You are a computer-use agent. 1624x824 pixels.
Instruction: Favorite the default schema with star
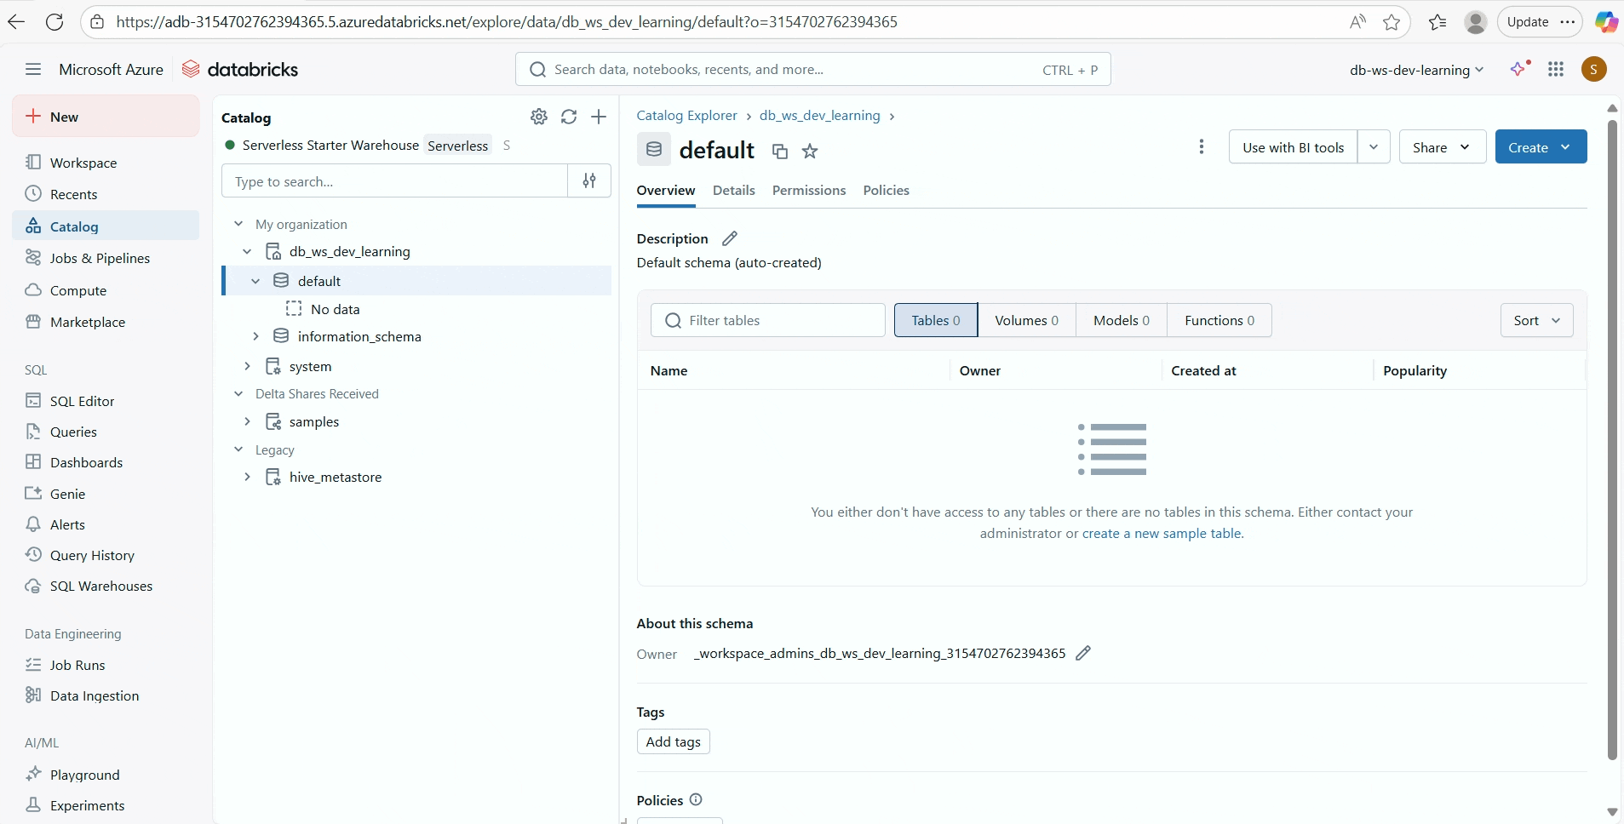810,152
